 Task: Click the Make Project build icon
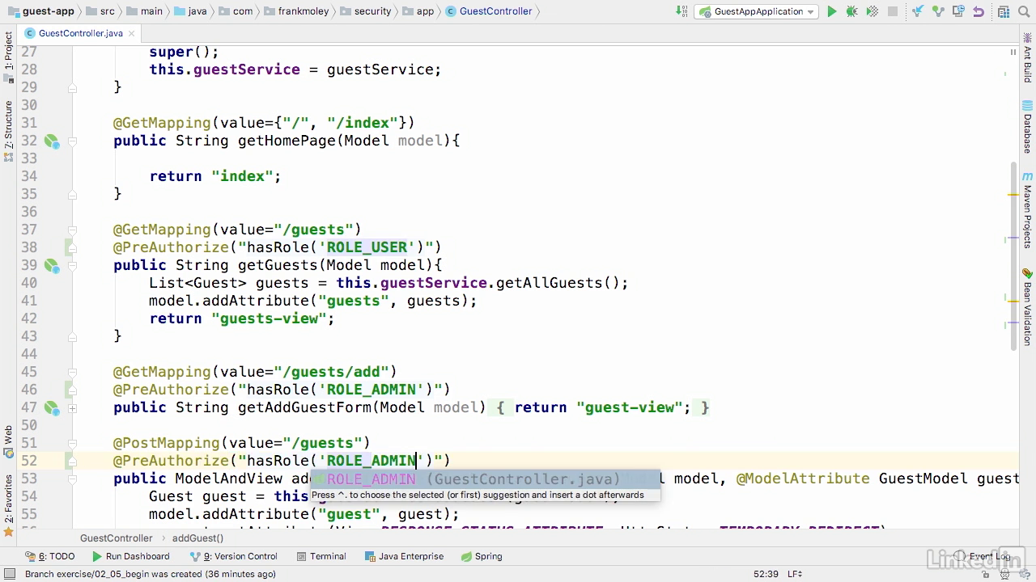pyautogui.click(x=681, y=11)
